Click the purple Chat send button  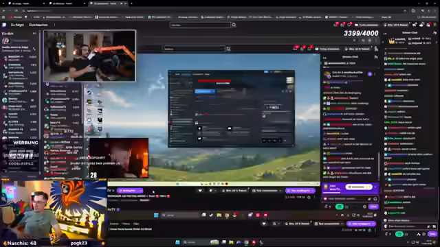click(x=432, y=234)
